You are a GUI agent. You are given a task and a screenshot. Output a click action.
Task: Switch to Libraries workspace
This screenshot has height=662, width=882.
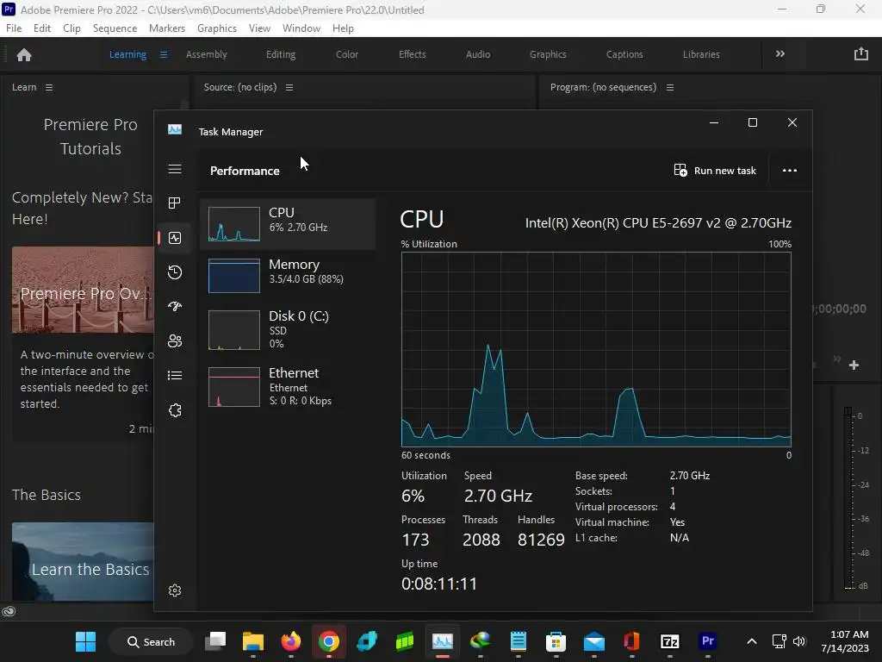click(701, 54)
